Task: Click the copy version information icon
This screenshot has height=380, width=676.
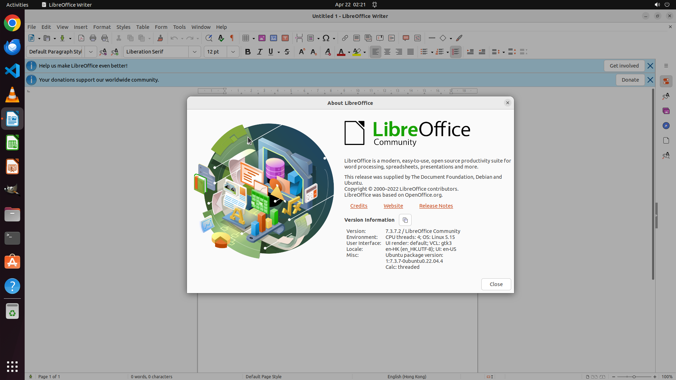Action: (405, 220)
